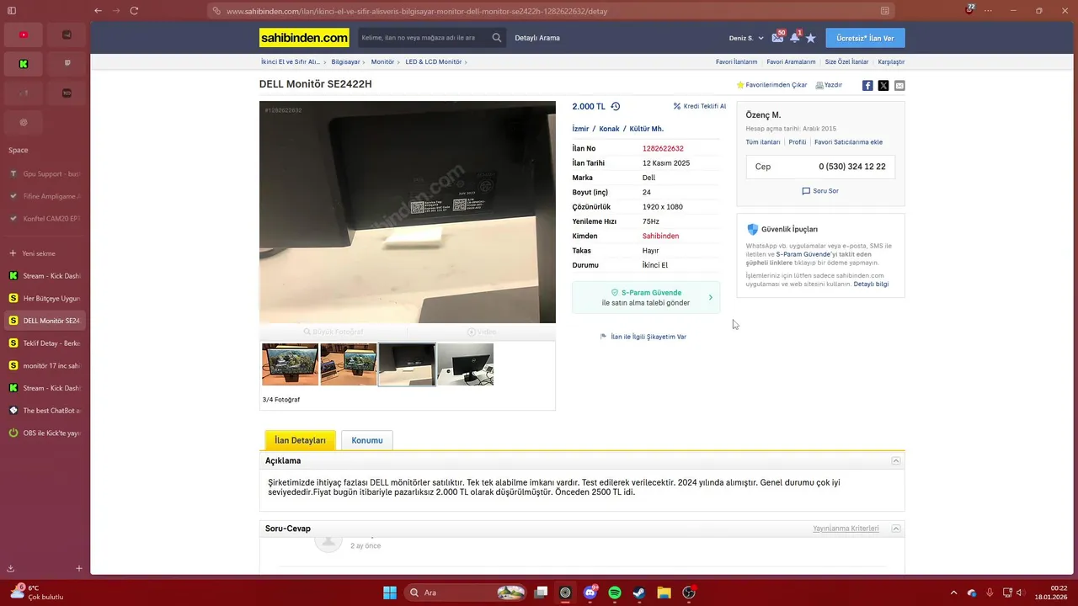Open Deniz S. account dropdown
The image size is (1078, 606).
click(746, 38)
